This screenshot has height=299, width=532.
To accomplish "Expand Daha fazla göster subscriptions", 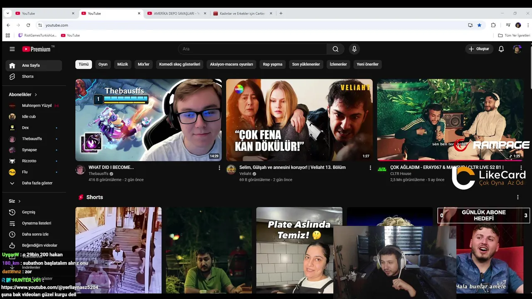I will click(x=34, y=183).
